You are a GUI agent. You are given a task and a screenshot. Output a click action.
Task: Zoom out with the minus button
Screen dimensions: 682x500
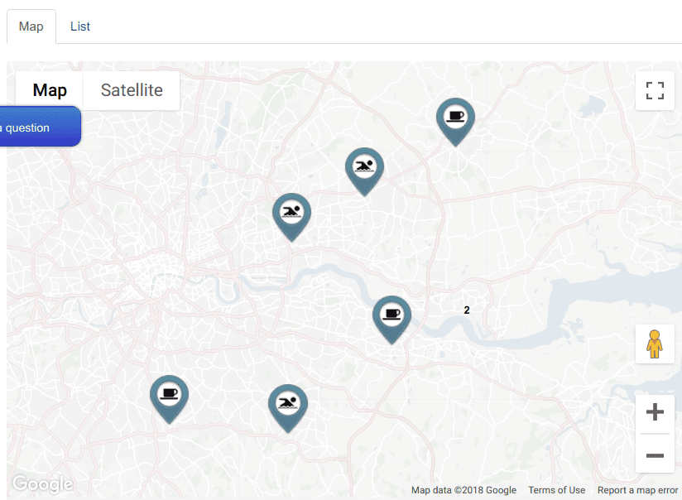tap(655, 455)
